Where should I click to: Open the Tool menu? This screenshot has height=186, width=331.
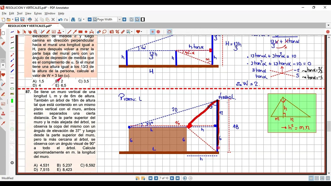click(20, 13)
